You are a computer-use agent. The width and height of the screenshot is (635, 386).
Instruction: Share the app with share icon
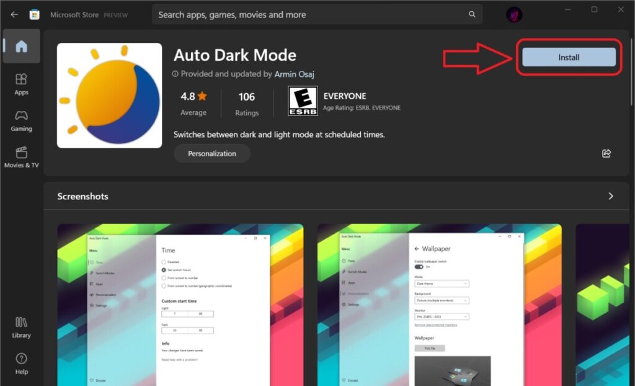pos(606,153)
